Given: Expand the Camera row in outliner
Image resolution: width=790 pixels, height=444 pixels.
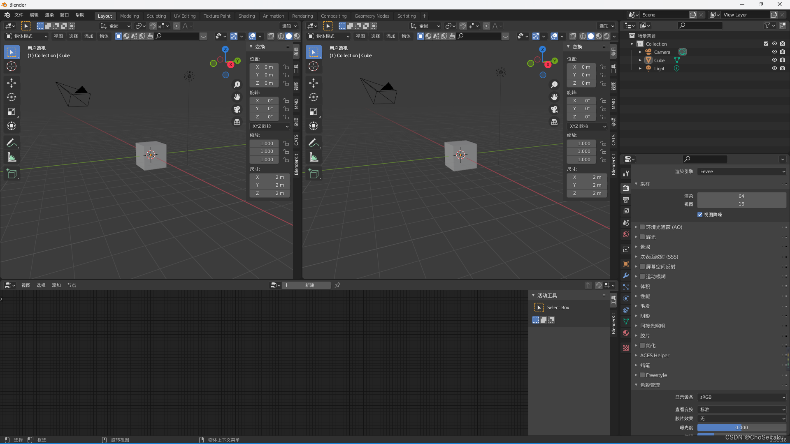Looking at the screenshot, I should click(640, 52).
